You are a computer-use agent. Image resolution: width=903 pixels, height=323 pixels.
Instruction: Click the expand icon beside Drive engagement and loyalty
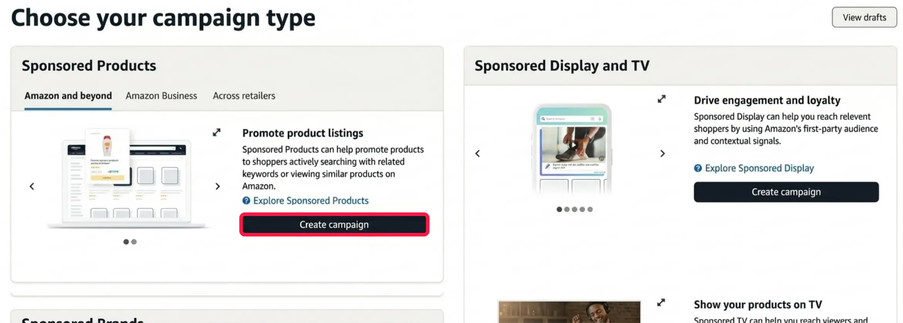[x=661, y=99]
